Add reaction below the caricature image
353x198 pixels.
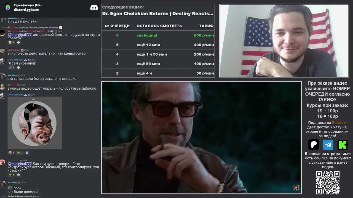click(x=27, y=153)
